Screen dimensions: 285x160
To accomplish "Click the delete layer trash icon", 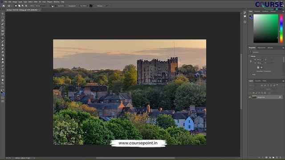I will click(281, 157).
